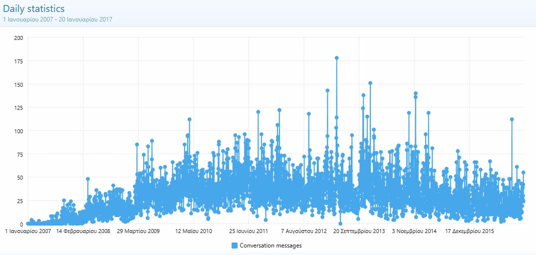Click the early 2008 spike near 50
Viewport: 536px width, 255px height.
[x=88, y=179]
